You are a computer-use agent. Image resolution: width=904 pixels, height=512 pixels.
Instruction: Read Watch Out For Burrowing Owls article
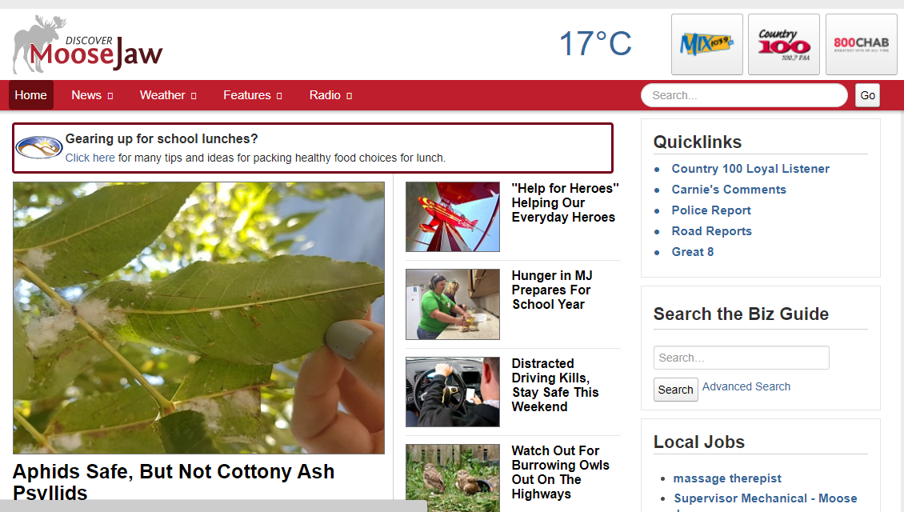click(x=560, y=472)
